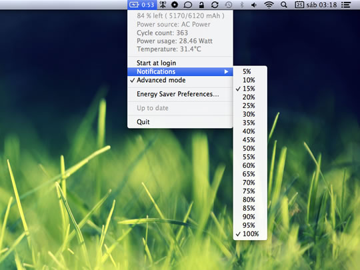Select 45% in notifications submenu

pyautogui.click(x=250, y=140)
